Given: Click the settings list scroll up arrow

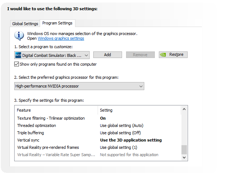Looking at the screenshot, I should click(x=184, y=109).
